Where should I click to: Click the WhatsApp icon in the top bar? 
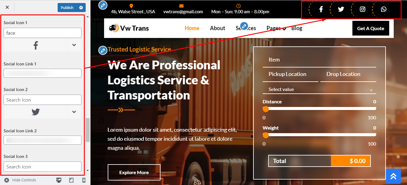coord(383,9)
